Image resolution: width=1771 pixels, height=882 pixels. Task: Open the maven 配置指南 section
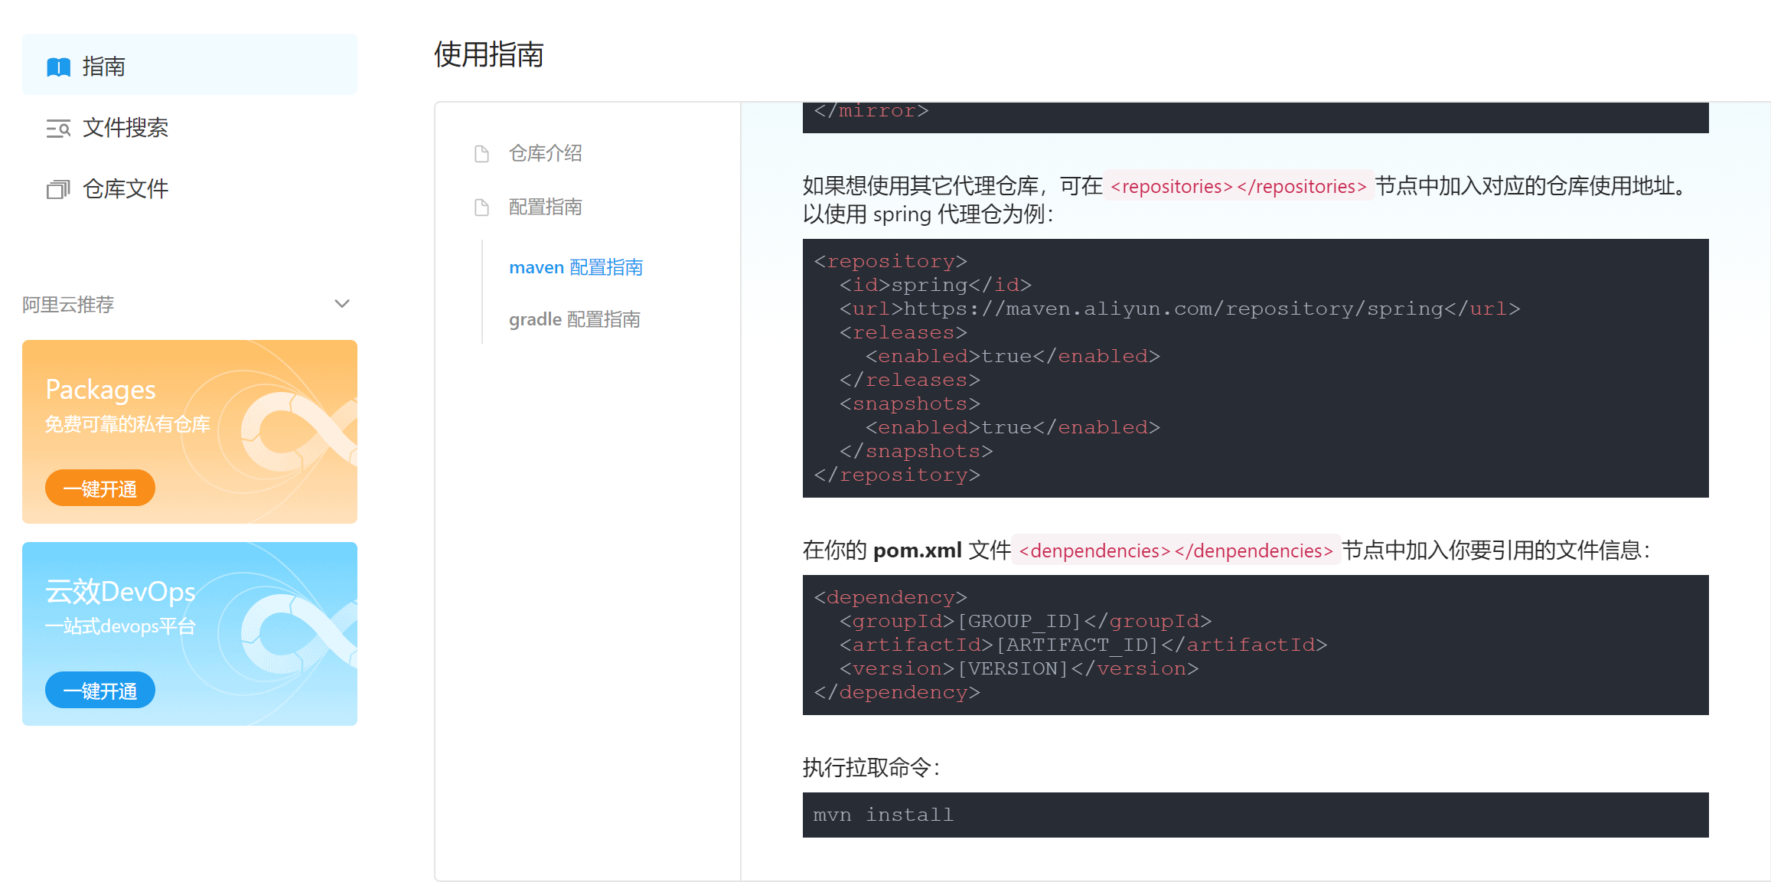[576, 267]
